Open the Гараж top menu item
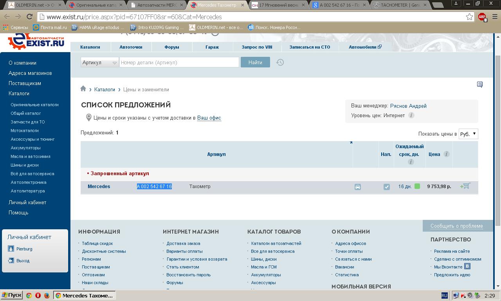This screenshot has height=301, width=501. click(212, 47)
